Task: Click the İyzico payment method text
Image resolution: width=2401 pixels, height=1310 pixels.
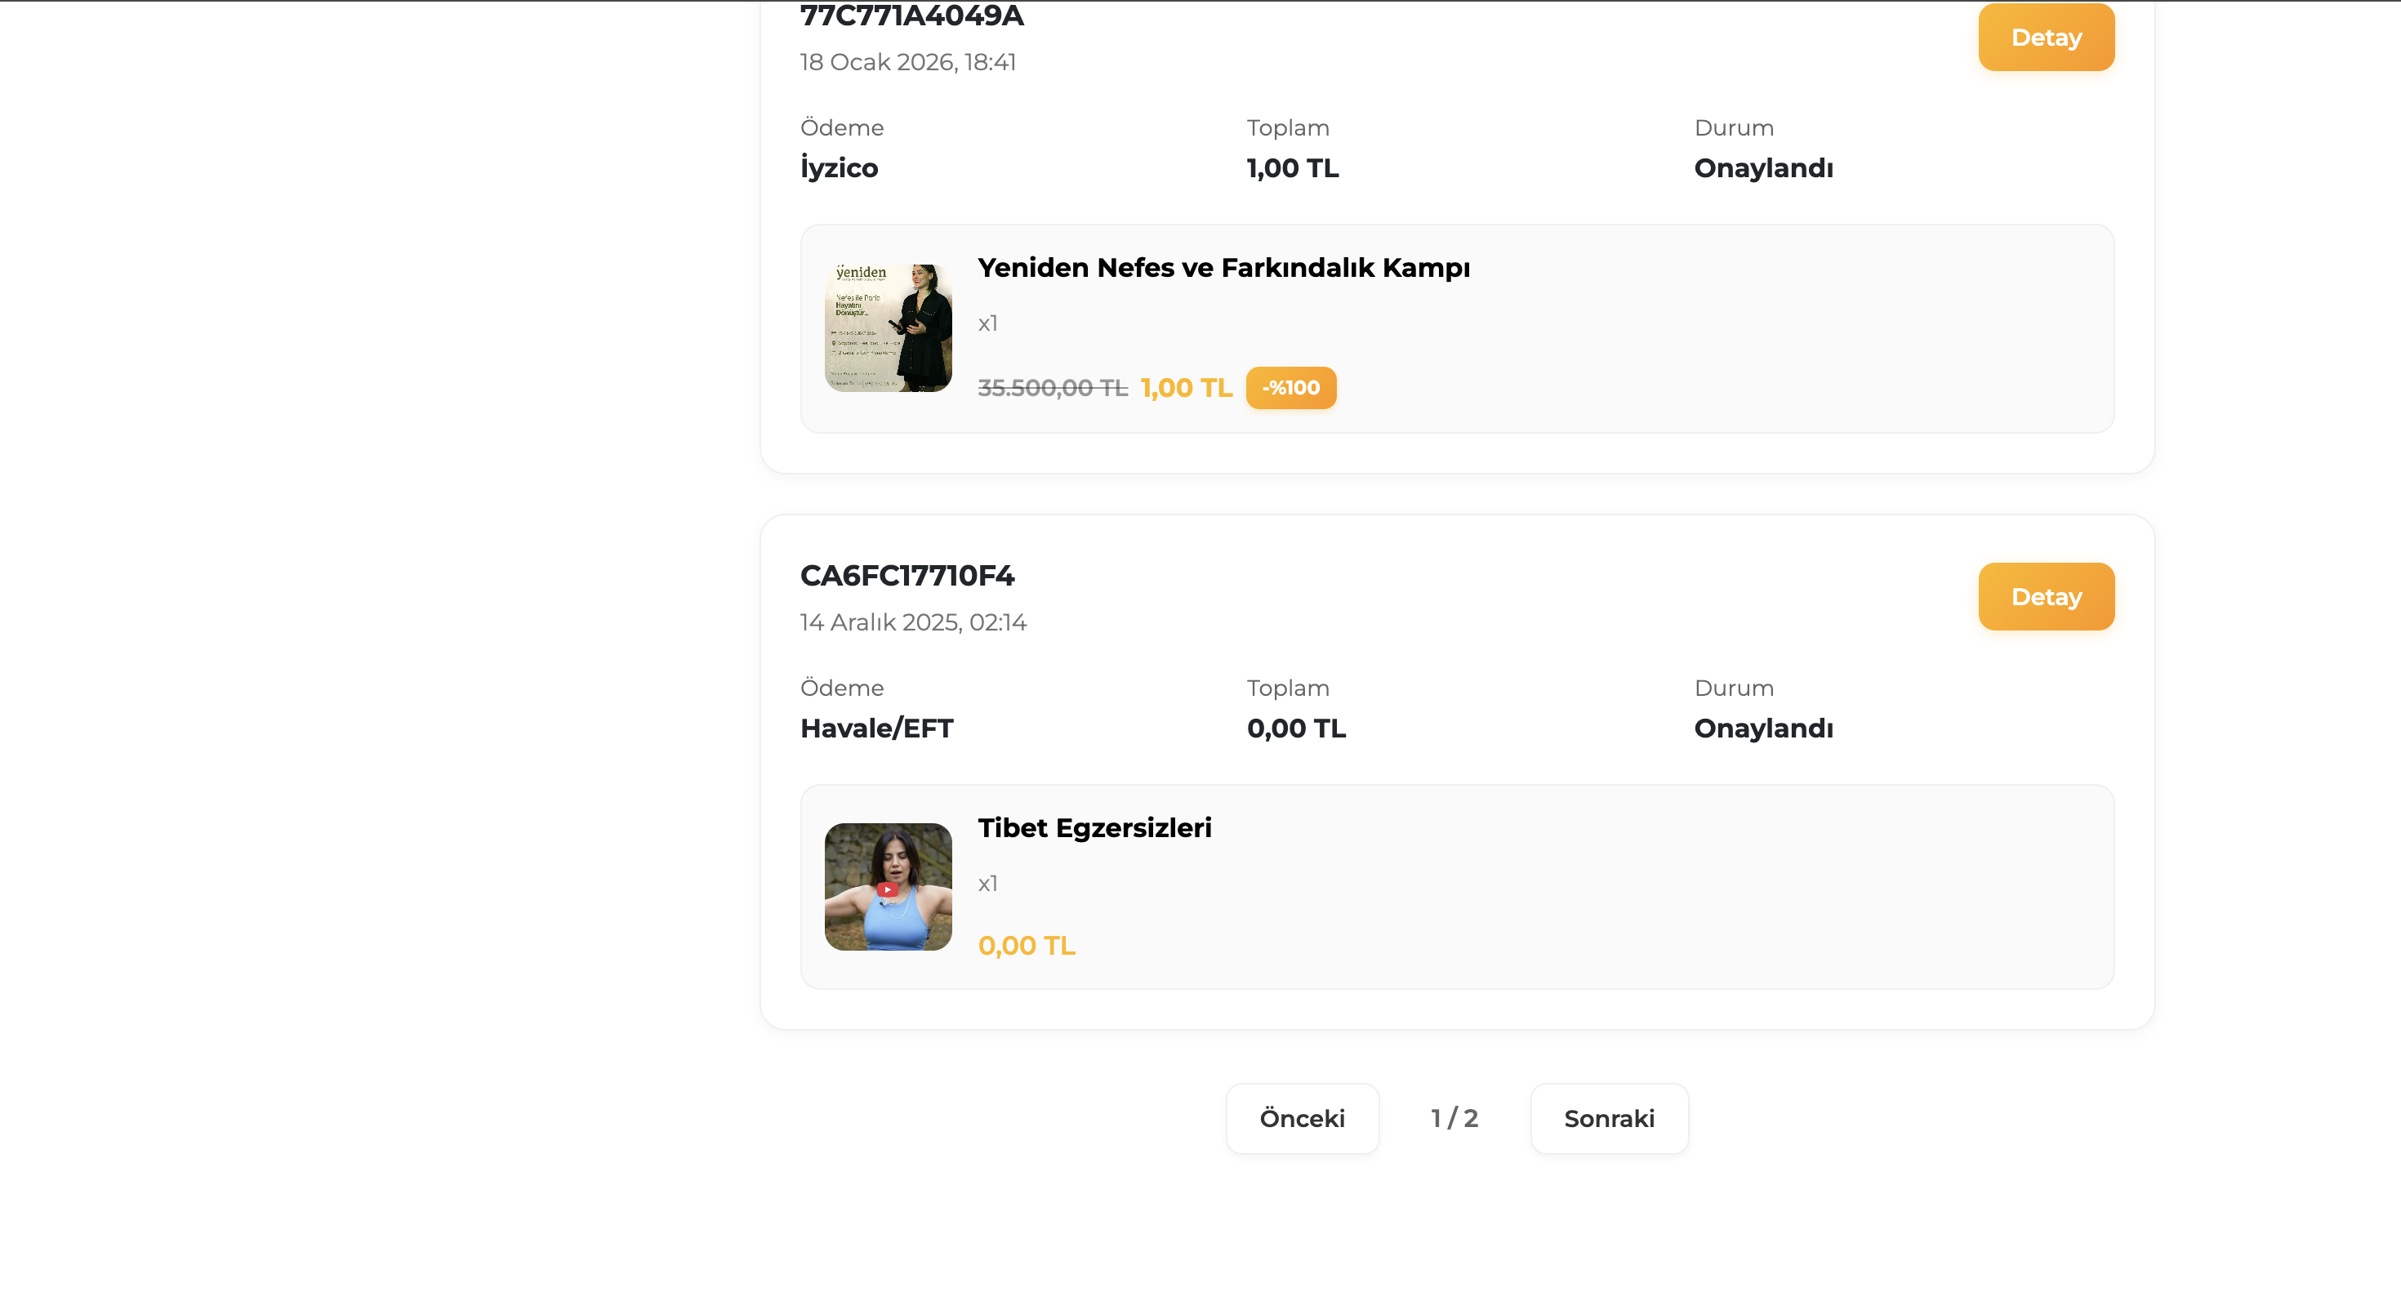Action: pos(839,167)
